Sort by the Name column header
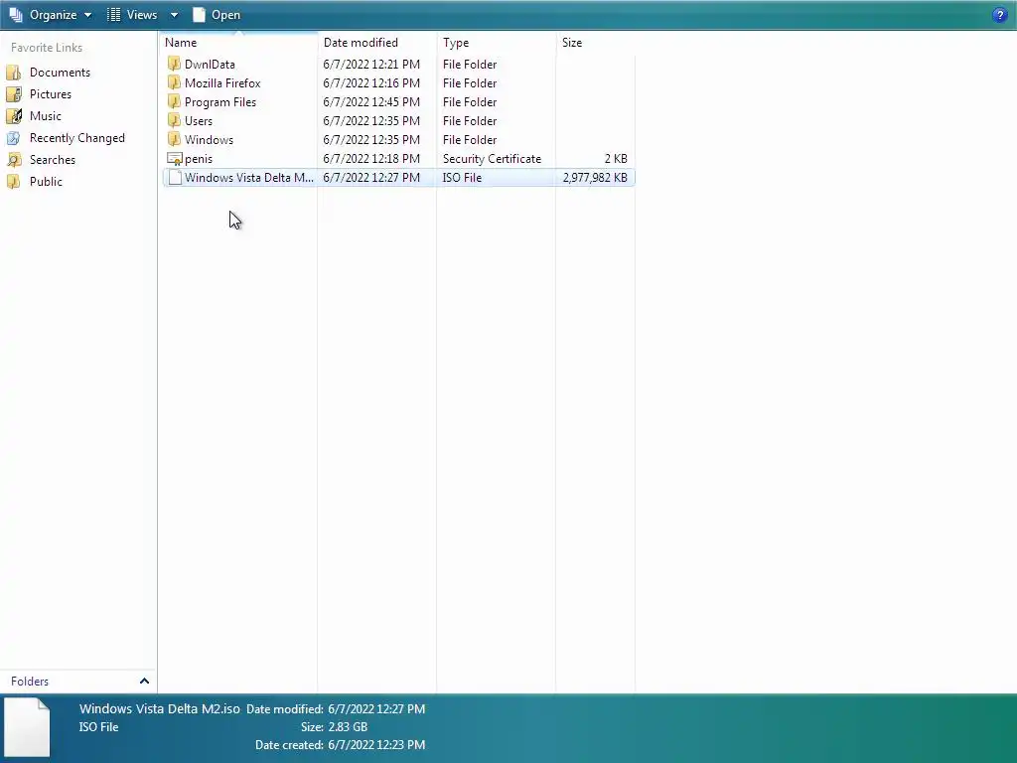 click(x=238, y=42)
